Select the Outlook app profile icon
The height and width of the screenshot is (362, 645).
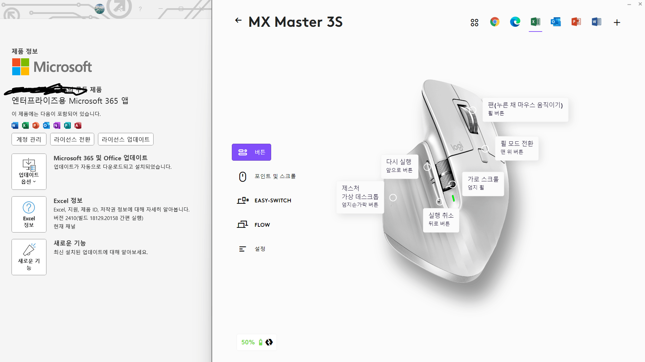pos(556,22)
